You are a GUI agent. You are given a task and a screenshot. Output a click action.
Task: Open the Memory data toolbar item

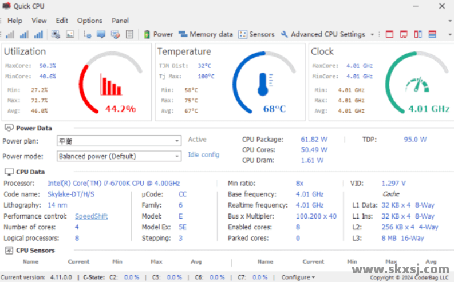(206, 34)
